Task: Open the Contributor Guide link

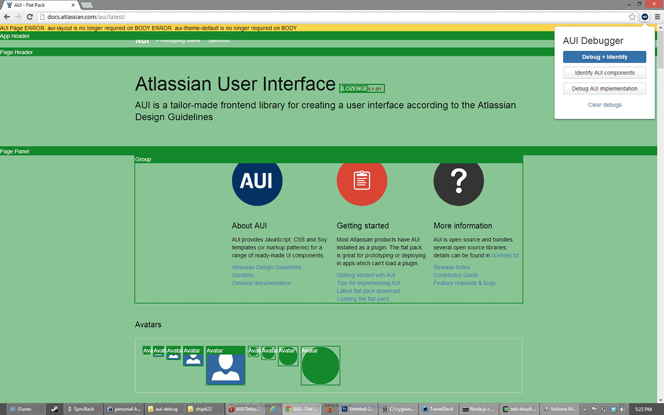Action: pyautogui.click(x=456, y=275)
